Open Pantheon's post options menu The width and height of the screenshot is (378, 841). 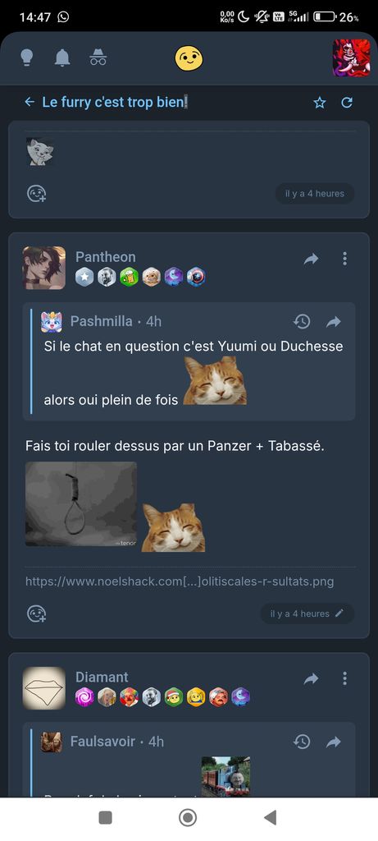tap(345, 259)
